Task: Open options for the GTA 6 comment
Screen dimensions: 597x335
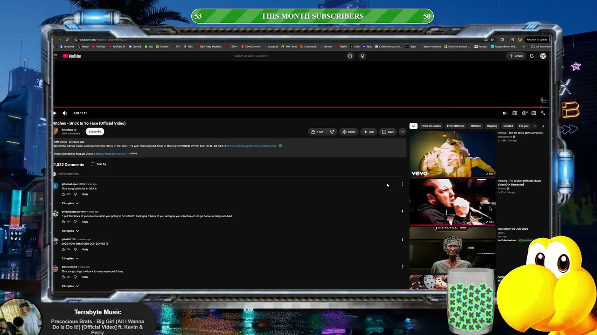Action: (402, 184)
